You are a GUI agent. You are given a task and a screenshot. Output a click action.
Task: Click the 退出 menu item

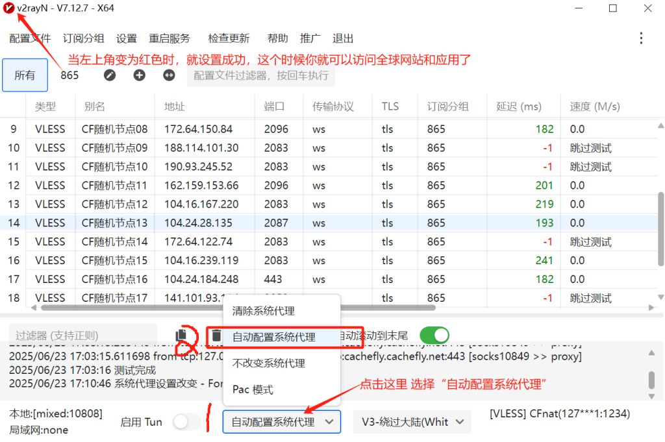[x=343, y=38]
